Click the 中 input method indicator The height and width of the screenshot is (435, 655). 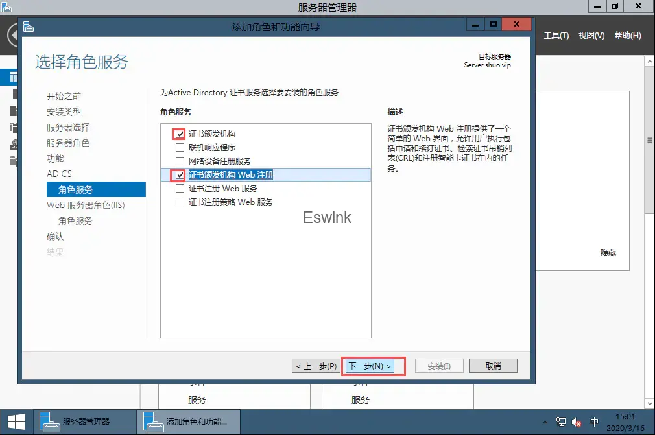coord(595,422)
